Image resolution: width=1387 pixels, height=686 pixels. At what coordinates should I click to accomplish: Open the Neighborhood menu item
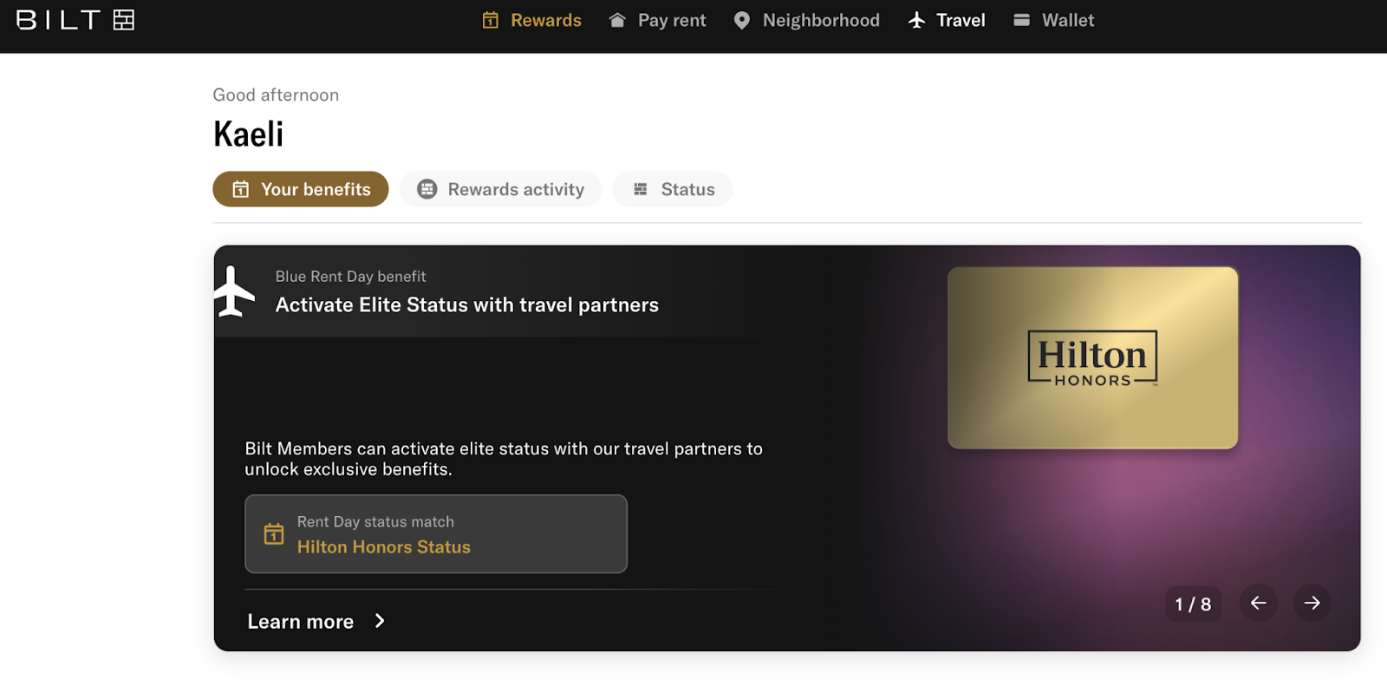[x=807, y=20]
